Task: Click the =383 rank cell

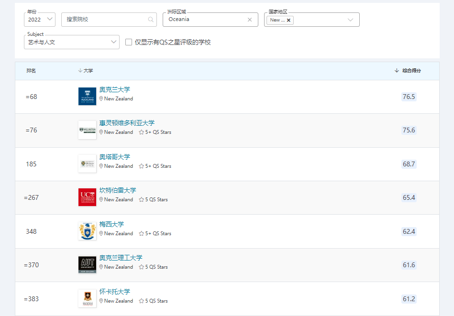Action: pyautogui.click(x=31, y=299)
